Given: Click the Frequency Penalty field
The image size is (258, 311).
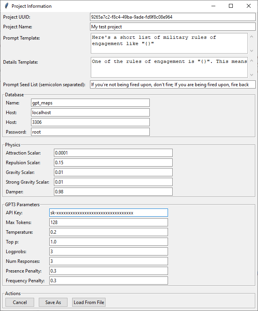Looking at the screenshot, I should pyautogui.click(x=109, y=281).
